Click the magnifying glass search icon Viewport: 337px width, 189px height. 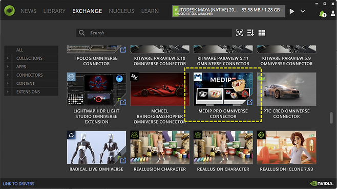coord(81,33)
